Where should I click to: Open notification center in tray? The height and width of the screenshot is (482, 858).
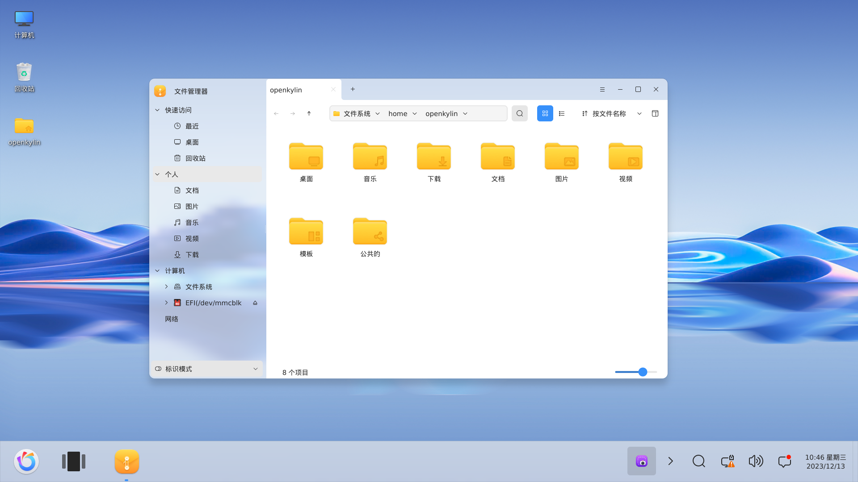click(785, 461)
